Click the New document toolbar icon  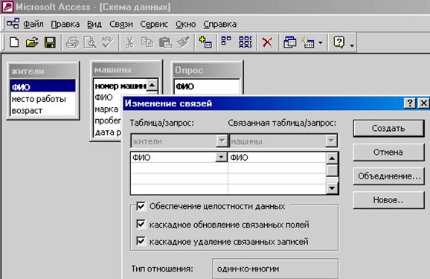pos(14,42)
